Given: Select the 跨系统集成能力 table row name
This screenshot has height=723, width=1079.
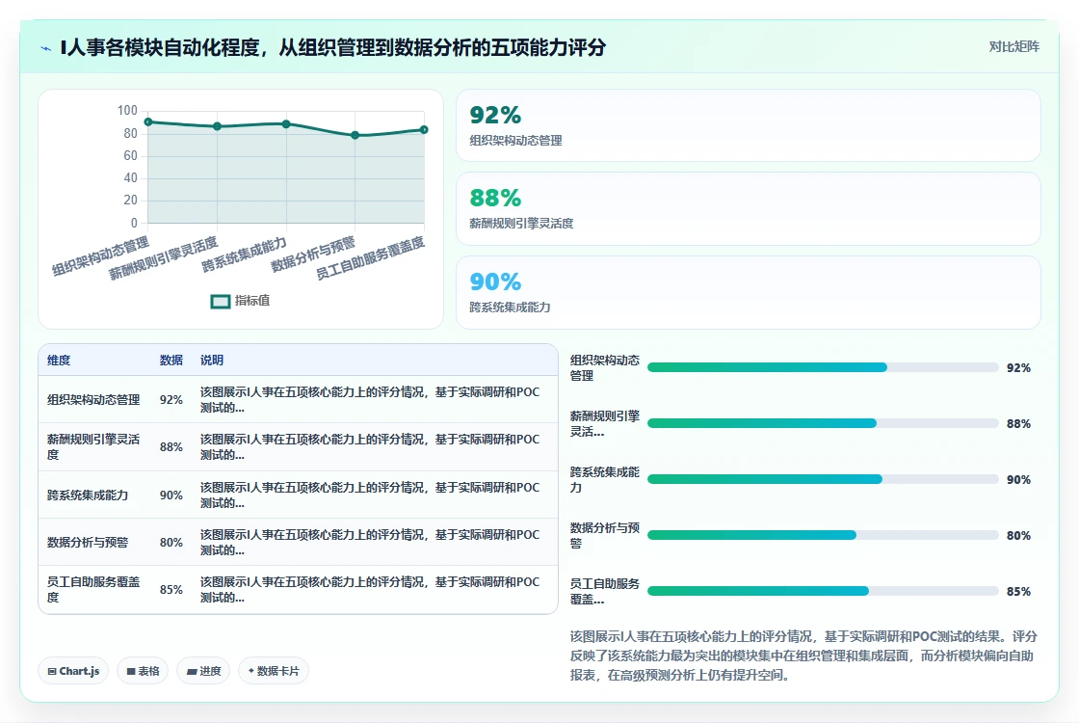Looking at the screenshot, I should click(x=88, y=495).
